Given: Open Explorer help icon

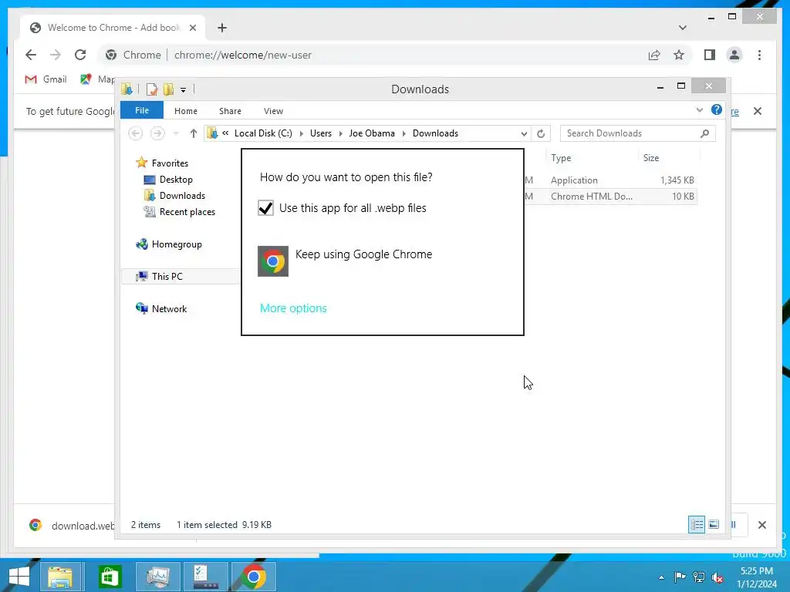Looking at the screenshot, I should (717, 109).
